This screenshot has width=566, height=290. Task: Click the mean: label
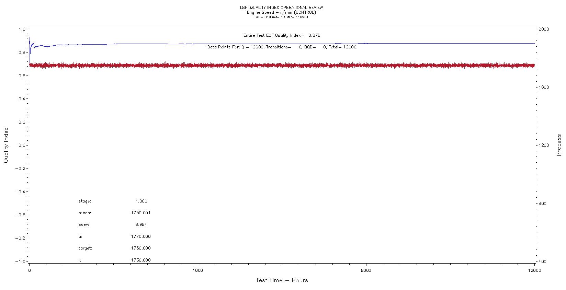pos(85,213)
